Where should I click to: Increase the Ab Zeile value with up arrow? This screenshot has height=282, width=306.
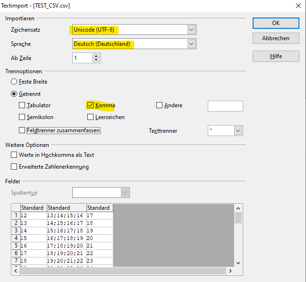click(96, 56)
